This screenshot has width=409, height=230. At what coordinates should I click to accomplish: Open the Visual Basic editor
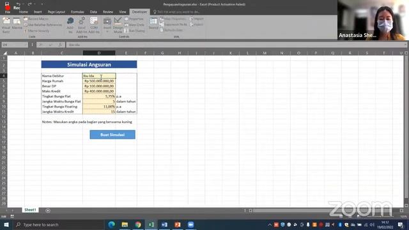pyautogui.click(x=6, y=25)
